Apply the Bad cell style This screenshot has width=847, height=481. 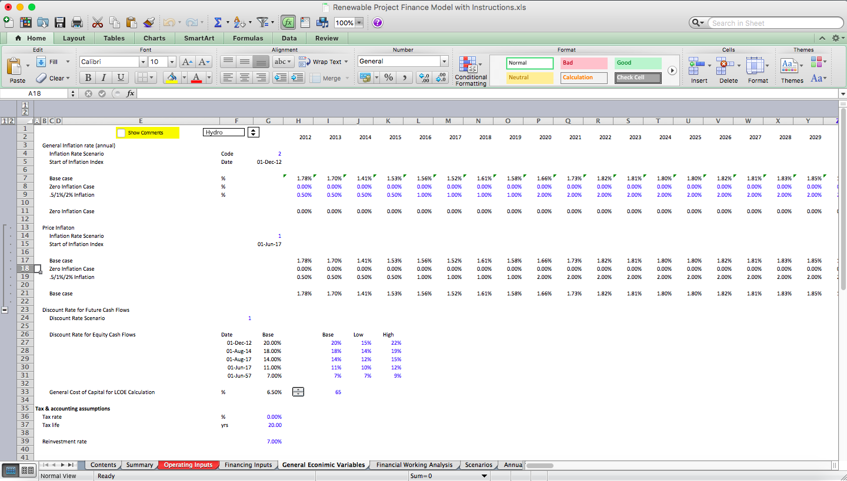(x=584, y=63)
